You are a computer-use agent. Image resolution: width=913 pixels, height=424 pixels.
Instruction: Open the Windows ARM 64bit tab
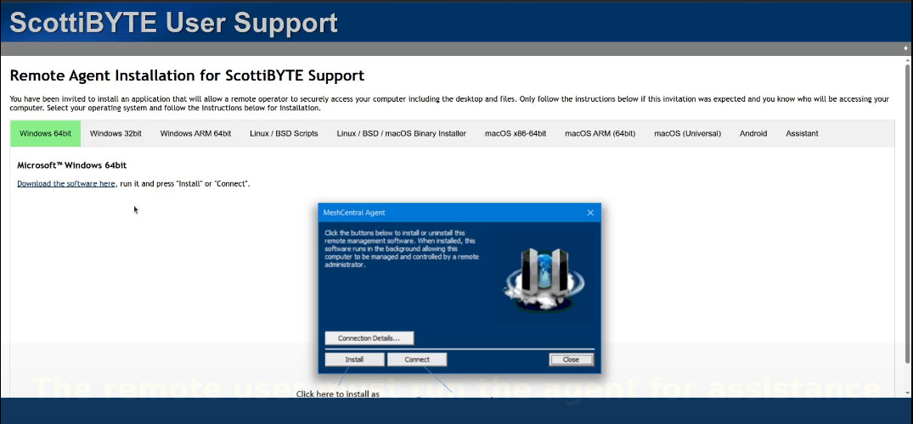pos(195,133)
